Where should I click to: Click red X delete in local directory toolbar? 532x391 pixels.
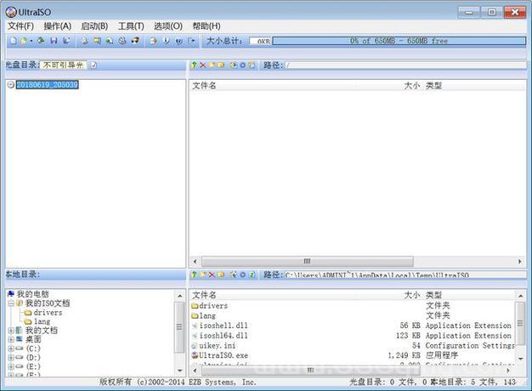(212, 275)
